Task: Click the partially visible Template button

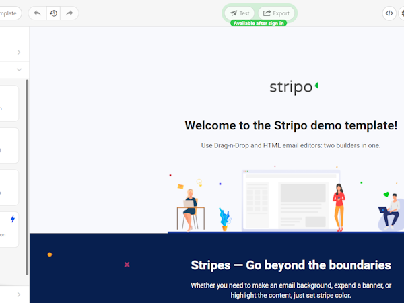Action: click(10, 13)
